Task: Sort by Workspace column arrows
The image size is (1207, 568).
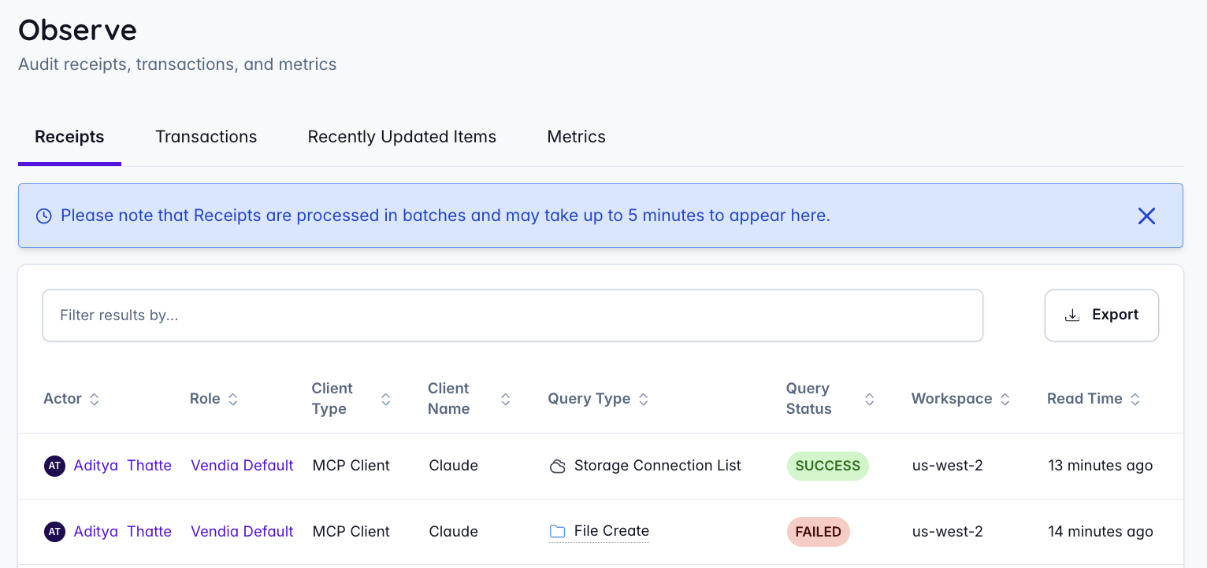Action: click(1005, 399)
